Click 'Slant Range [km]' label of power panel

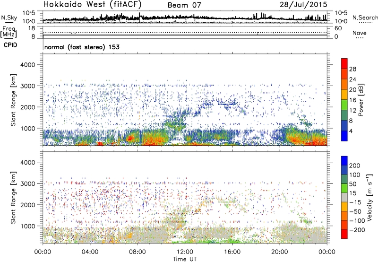[13, 100]
